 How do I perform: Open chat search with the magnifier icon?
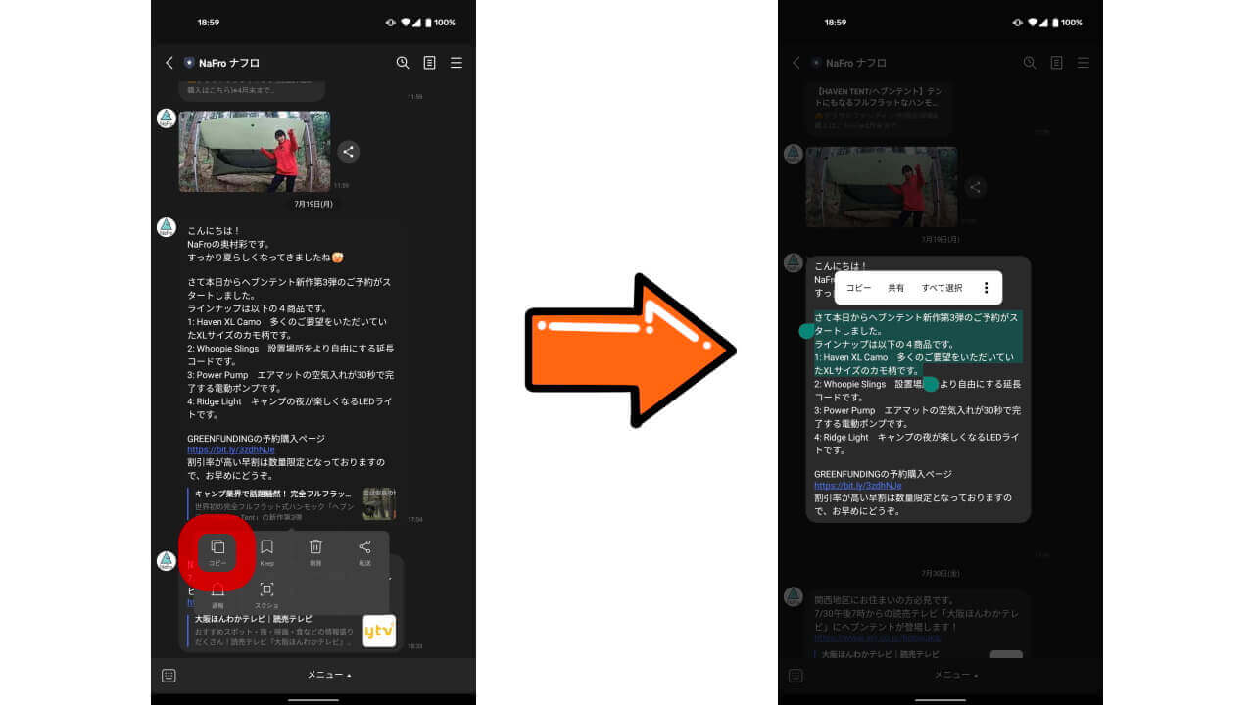point(402,62)
